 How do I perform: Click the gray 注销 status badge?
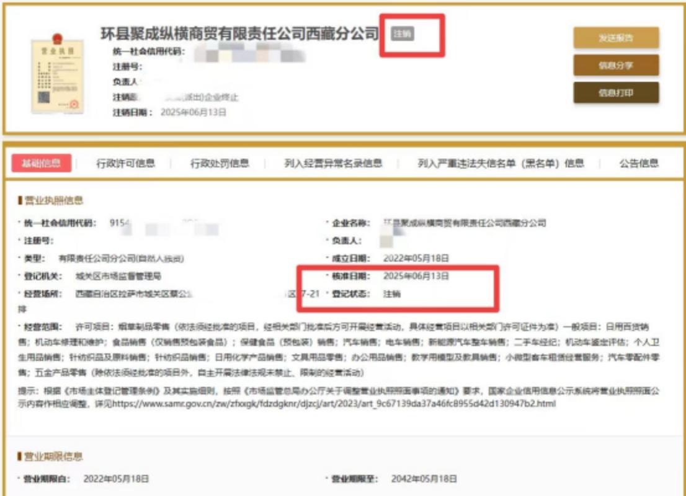402,34
